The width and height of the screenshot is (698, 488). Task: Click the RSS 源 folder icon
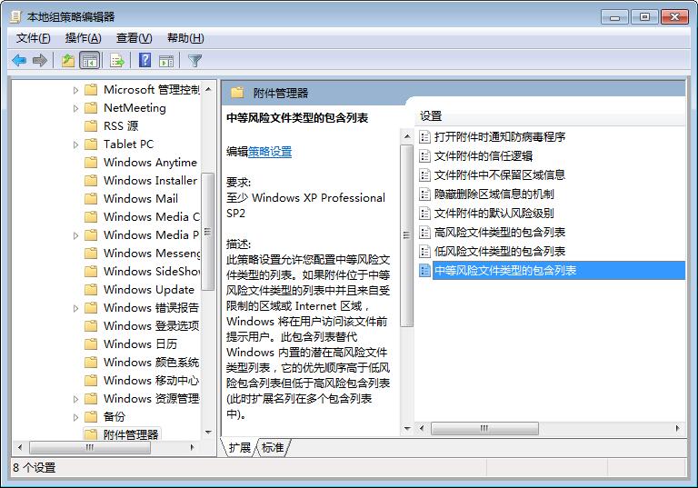click(91, 126)
